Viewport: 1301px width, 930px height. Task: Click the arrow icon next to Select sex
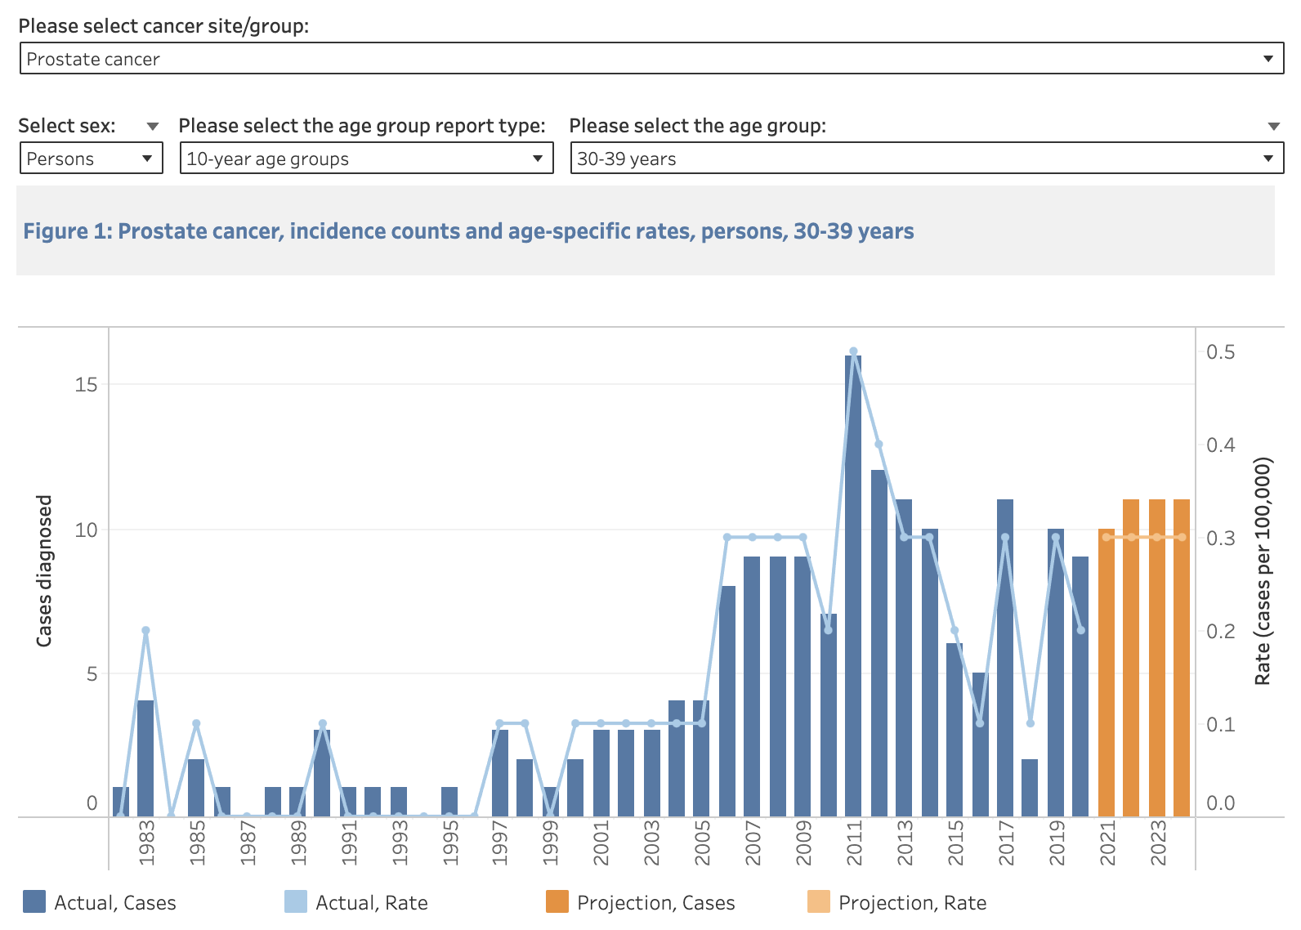(x=152, y=126)
